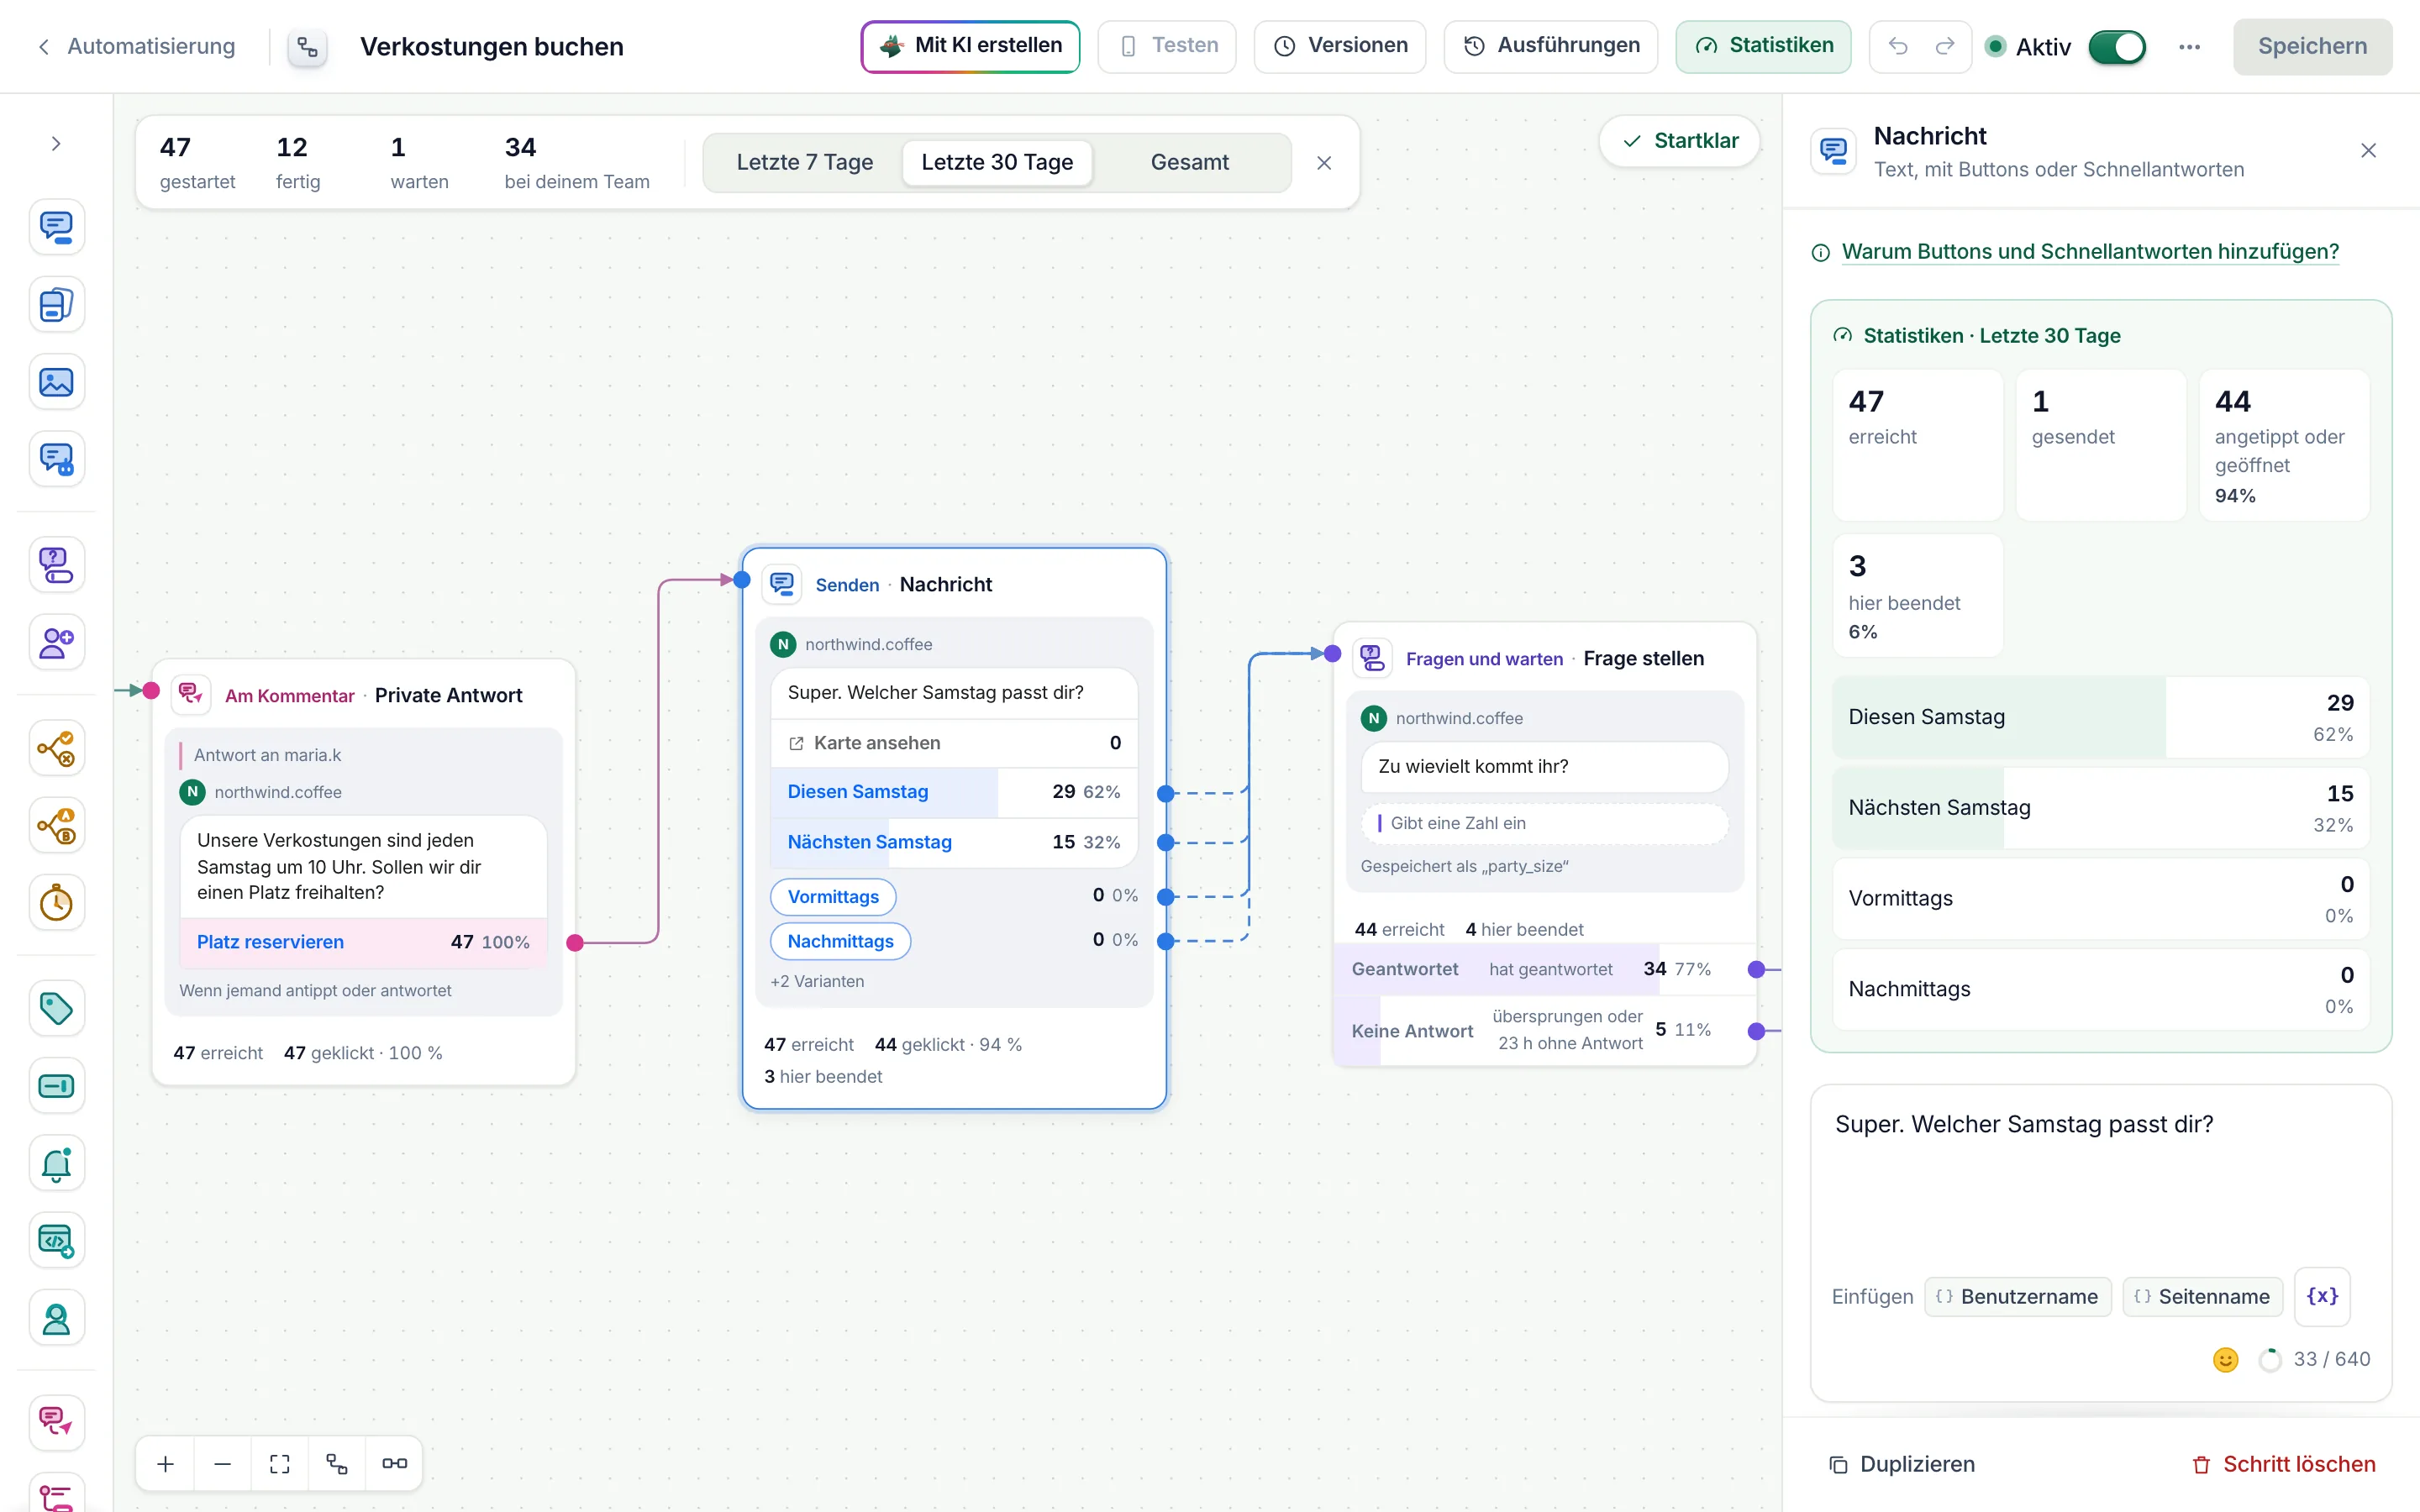The height and width of the screenshot is (1512, 2420).
Task: Switch statistics range to Gesamt
Action: pyautogui.click(x=1189, y=162)
